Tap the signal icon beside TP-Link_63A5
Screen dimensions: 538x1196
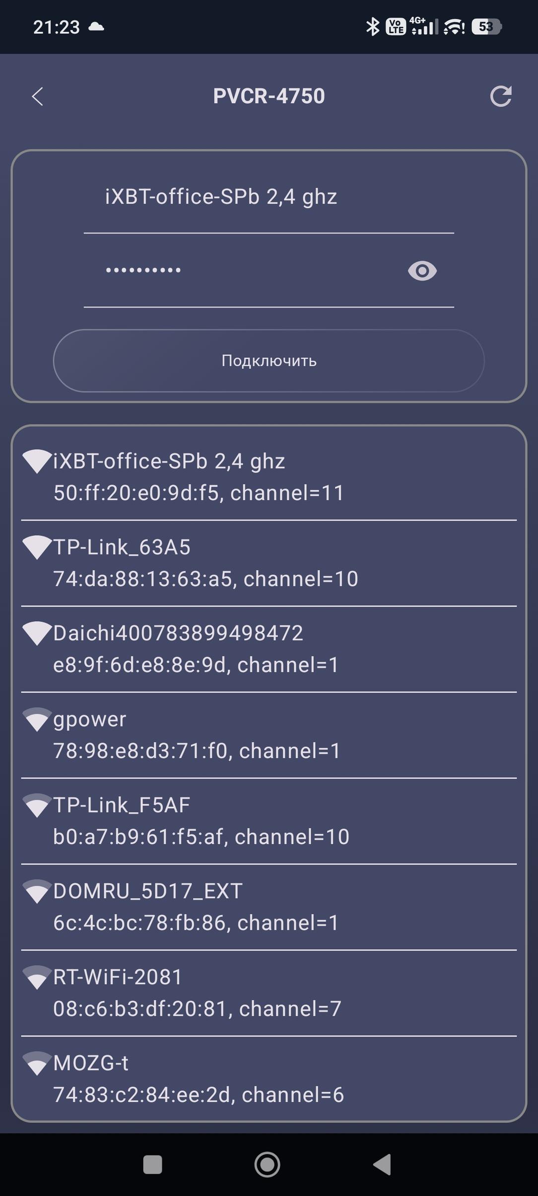point(37,547)
